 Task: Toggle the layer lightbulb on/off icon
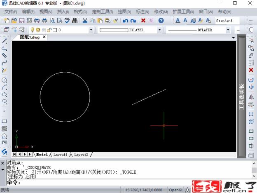tap(31, 30)
